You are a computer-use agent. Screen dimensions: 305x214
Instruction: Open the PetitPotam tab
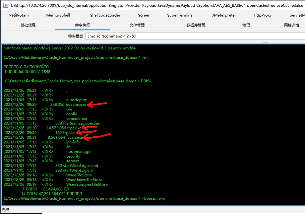(x=19, y=15)
